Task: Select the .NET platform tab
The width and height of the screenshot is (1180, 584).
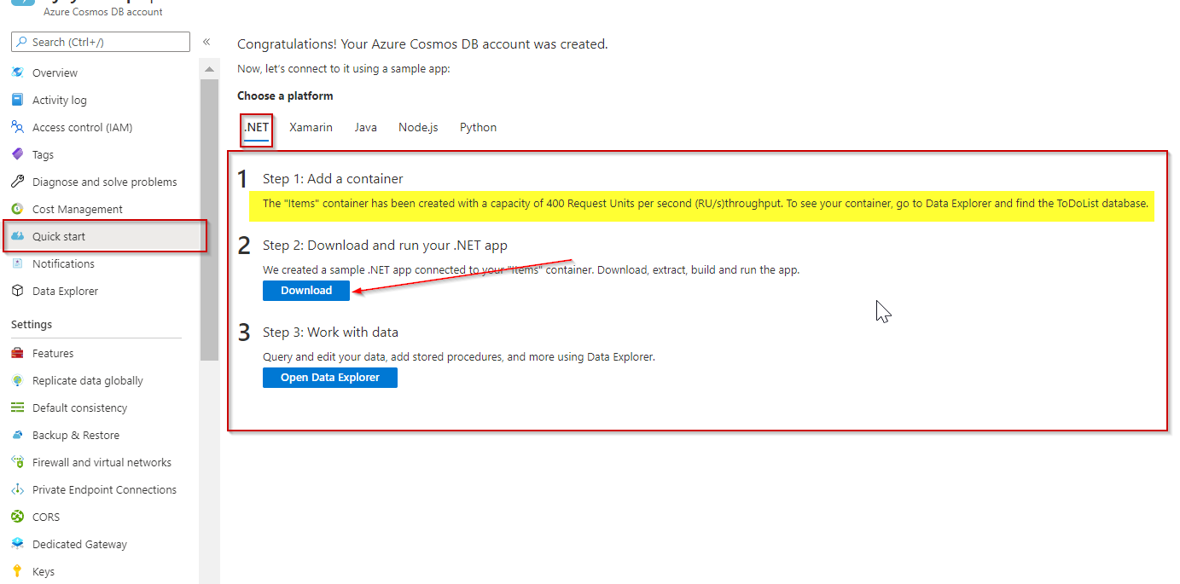Action: pyautogui.click(x=257, y=128)
